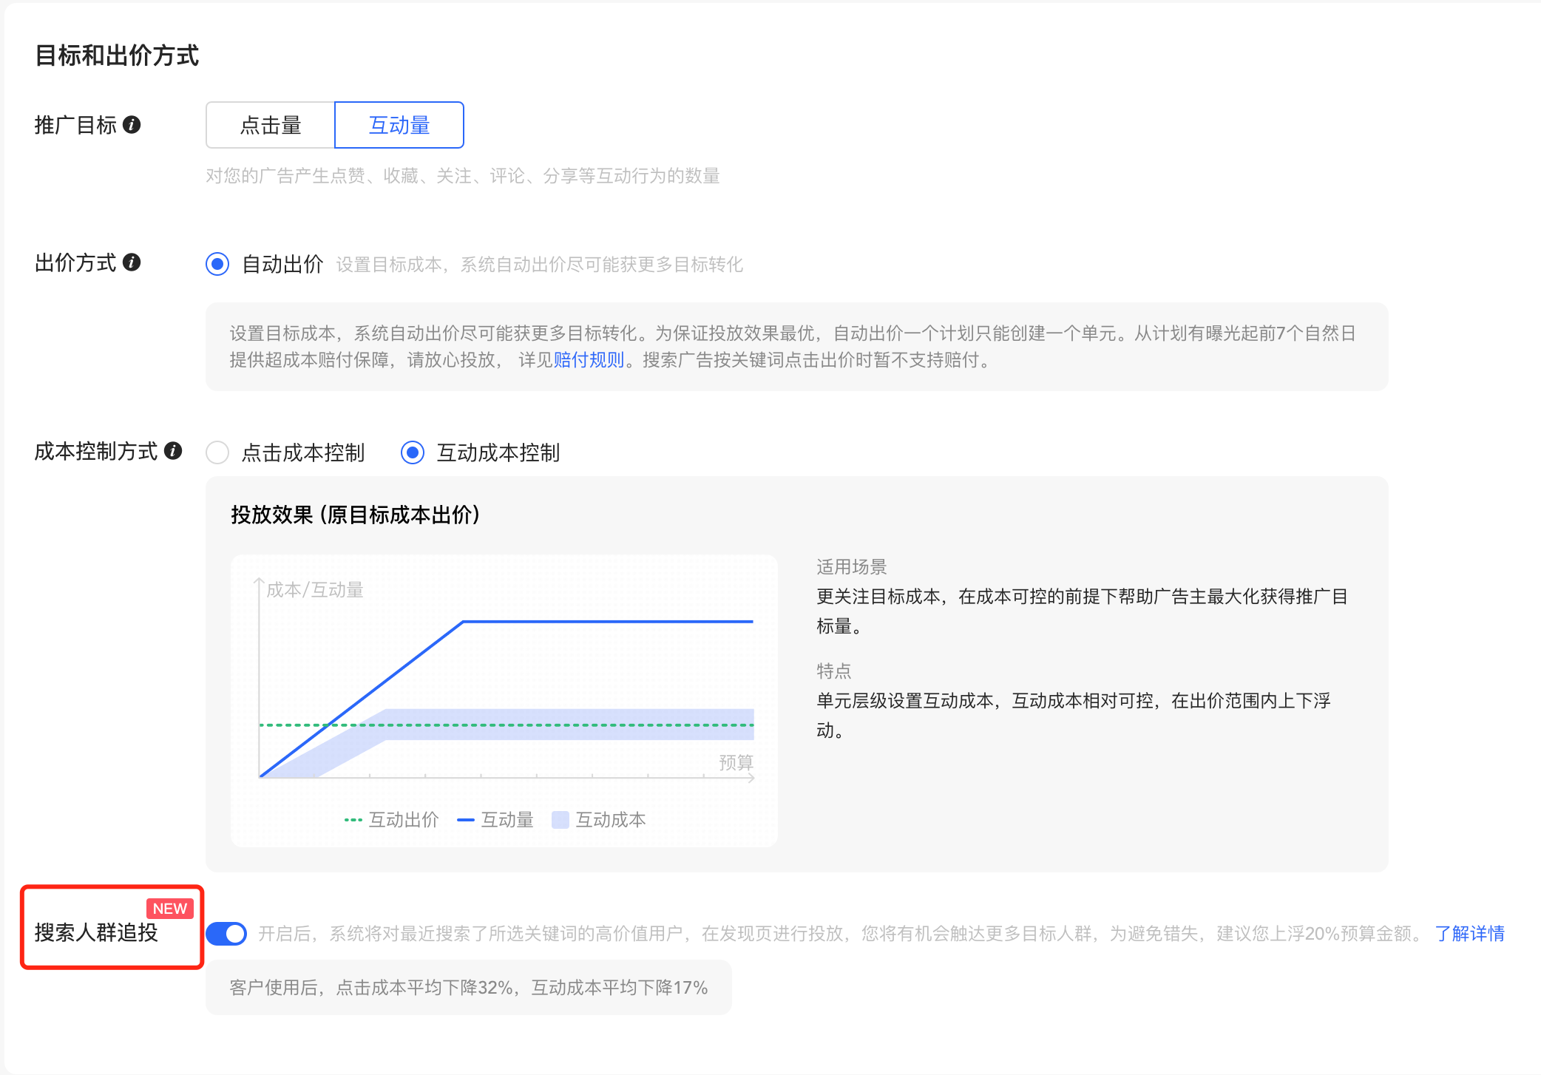Click the toggle knob of 搜索人群追投
Viewport: 1541px width, 1075px height.
pos(234,934)
